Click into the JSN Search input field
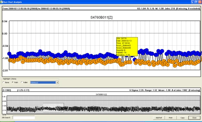Image resolution: width=202 pixels, height=122 pixels. [x=24, y=117]
